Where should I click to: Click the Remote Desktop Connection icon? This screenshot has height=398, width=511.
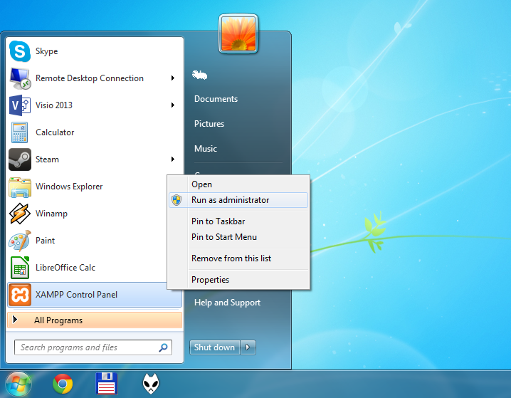click(x=20, y=78)
